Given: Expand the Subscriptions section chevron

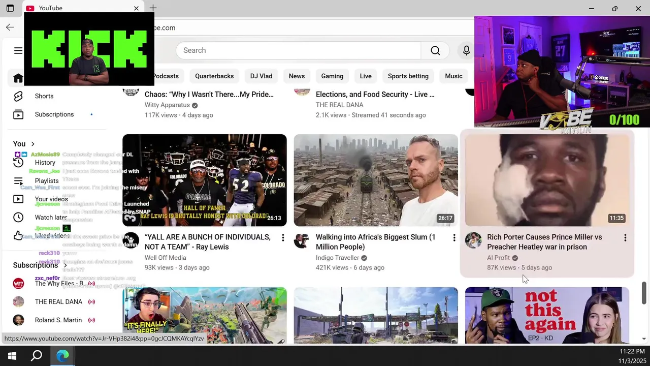Looking at the screenshot, I should pyautogui.click(x=65, y=265).
